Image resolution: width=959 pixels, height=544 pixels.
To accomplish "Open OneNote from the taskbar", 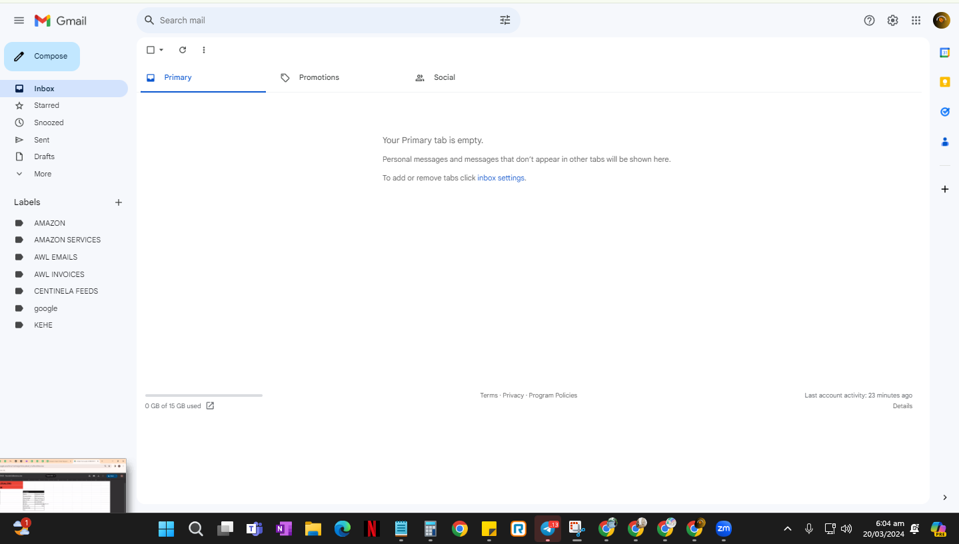I will pos(283,529).
